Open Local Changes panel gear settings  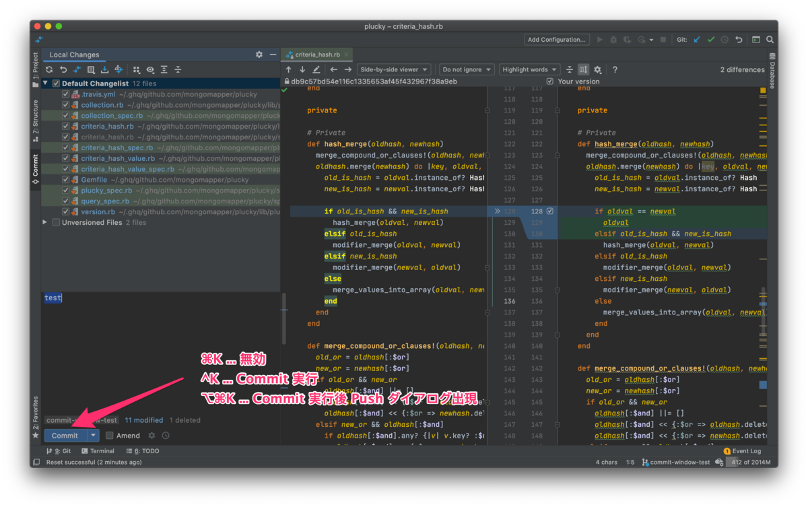259,55
